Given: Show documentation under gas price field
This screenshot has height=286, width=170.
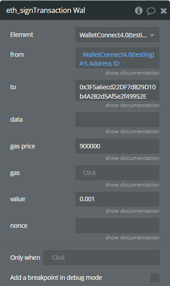Looking at the screenshot, I should tap(132, 158).
